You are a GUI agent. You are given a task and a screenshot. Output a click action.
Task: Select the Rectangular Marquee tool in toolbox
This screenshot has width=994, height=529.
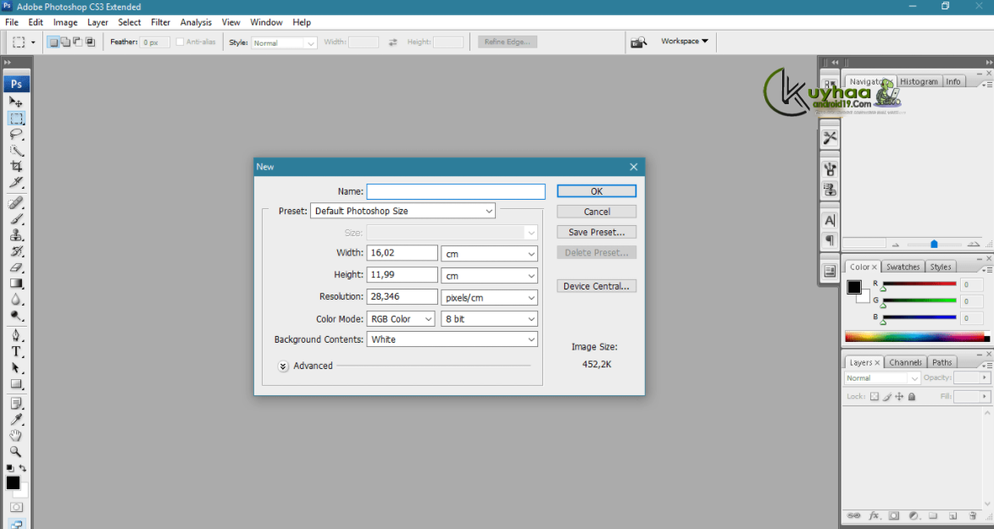[16, 118]
